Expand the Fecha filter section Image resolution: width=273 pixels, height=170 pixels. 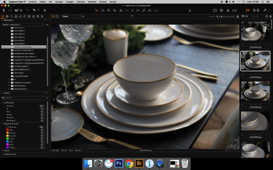coord(2,151)
